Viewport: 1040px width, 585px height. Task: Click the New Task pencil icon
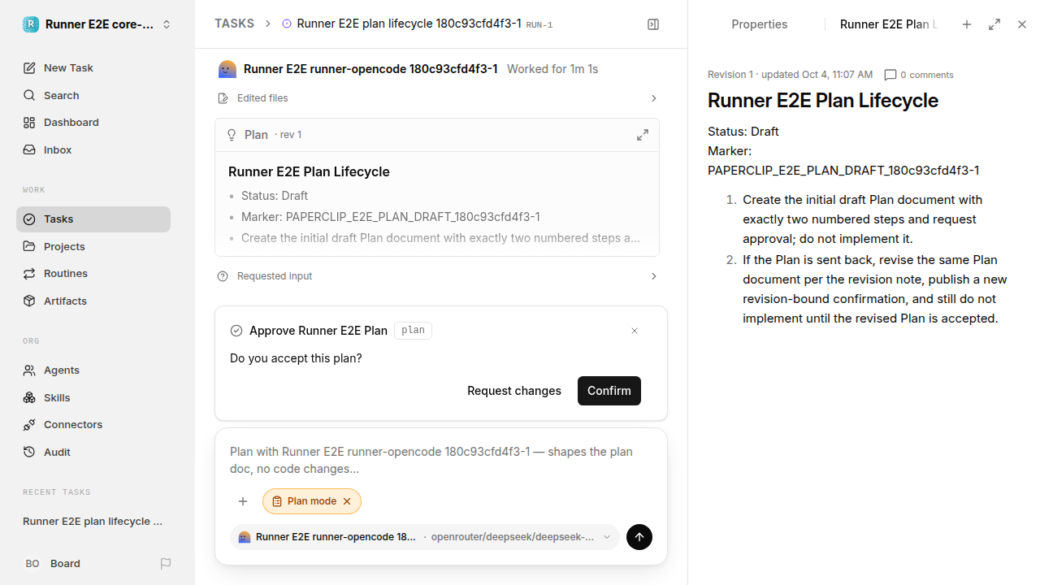(x=29, y=68)
